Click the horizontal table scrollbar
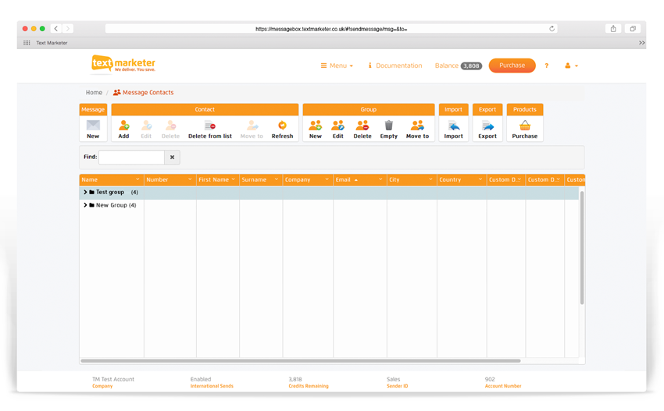664x411 pixels. 300,360
